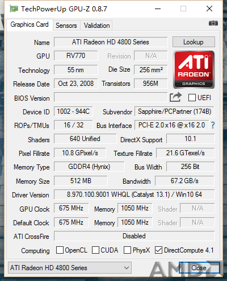
Task: Enable the OpenCL checkbox
Action: coord(60,250)
